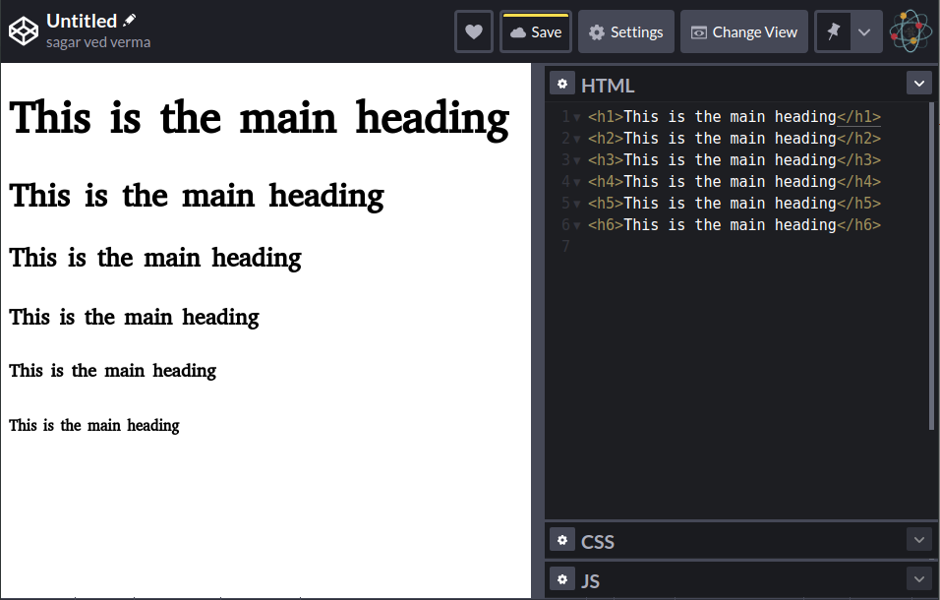Expand the JS panel dropdown chevron
Screen dimensions: 940x600
919,579
